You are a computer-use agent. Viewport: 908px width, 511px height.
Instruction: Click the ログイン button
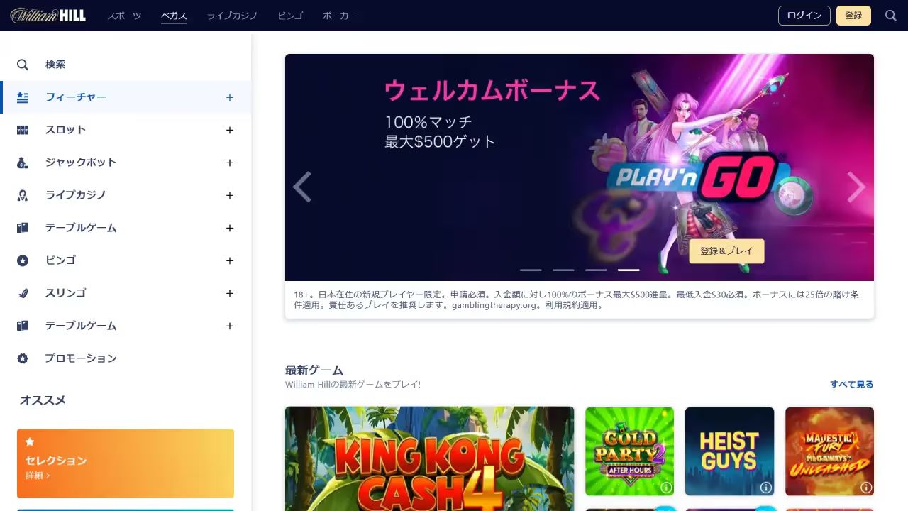[x=804, y=15]
